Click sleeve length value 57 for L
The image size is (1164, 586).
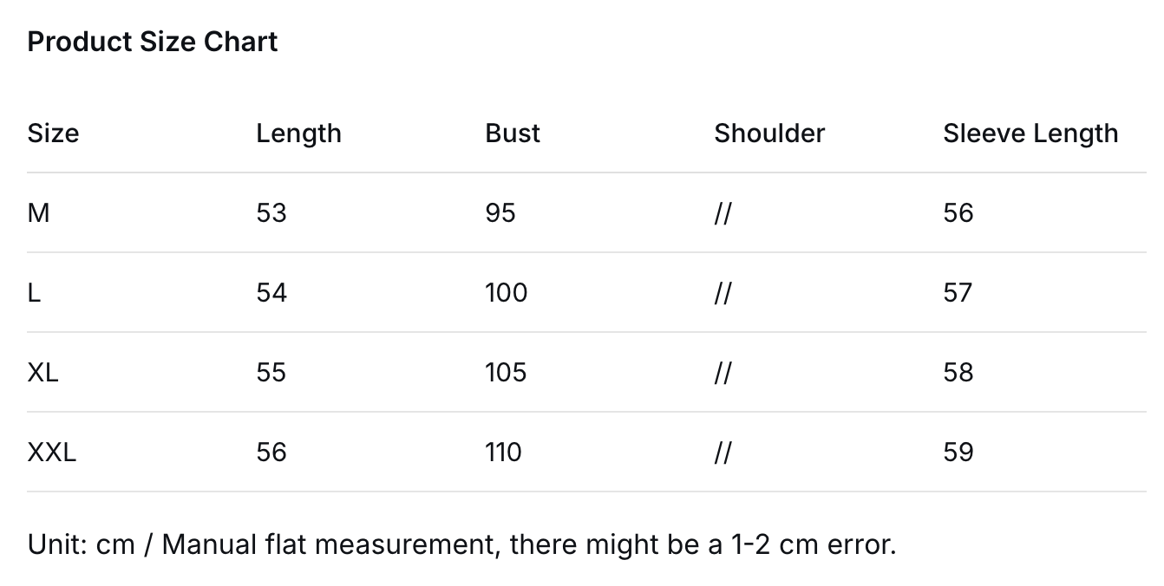958,293
